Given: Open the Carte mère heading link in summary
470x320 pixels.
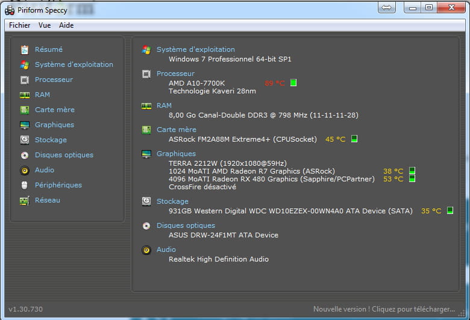Looking at the screenshot, I should pyautogui.click(x=176, y=130).
